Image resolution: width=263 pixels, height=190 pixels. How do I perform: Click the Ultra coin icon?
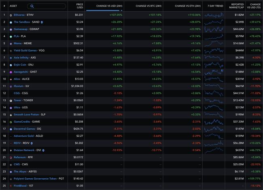pos(11,108)
